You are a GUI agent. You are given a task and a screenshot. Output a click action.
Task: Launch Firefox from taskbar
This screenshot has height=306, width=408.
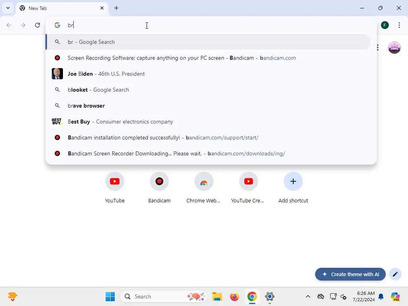point(234,296)
